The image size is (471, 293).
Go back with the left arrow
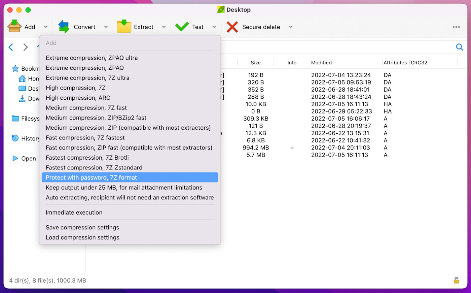tap(11, 47)
